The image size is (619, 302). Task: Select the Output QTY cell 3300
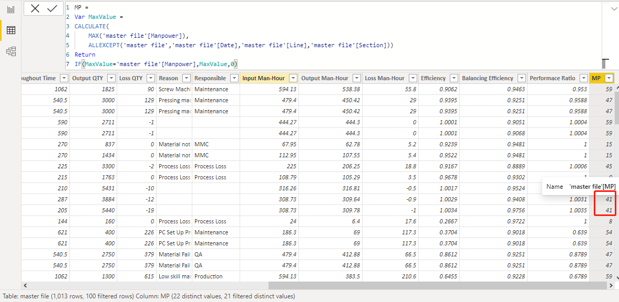(93, 166)
